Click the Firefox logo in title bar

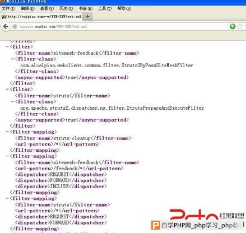tap(2, 1)
